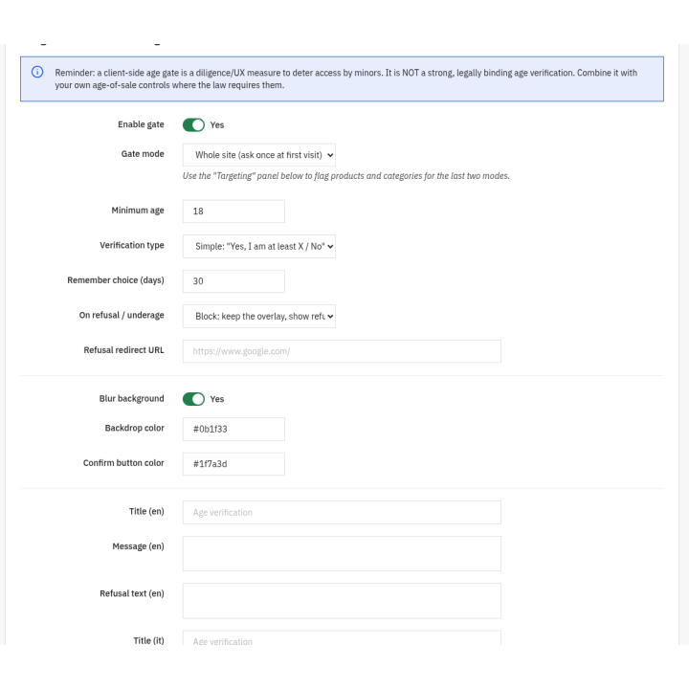
Task: Click the Refusal redirect URL field
Action: click(342, 351)
